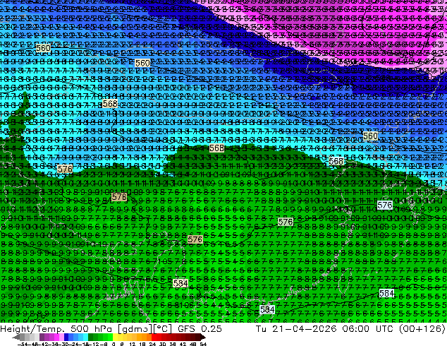Click the '30' legend tick label
The height and width of the screenshot is (346, 447).
pyautogui.click(x=162, y=345)
